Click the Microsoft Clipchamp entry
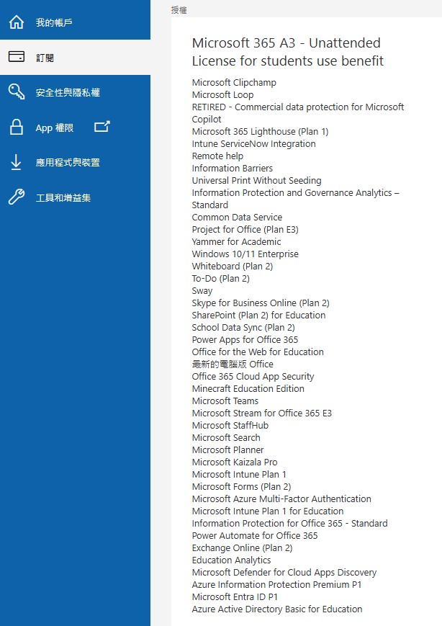Screen dimensions: 442x626 (x=234, y=83)
